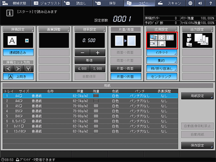Toggle the センタリング centering button
This screenshot has height=162, width=216.
click(162, 76)
